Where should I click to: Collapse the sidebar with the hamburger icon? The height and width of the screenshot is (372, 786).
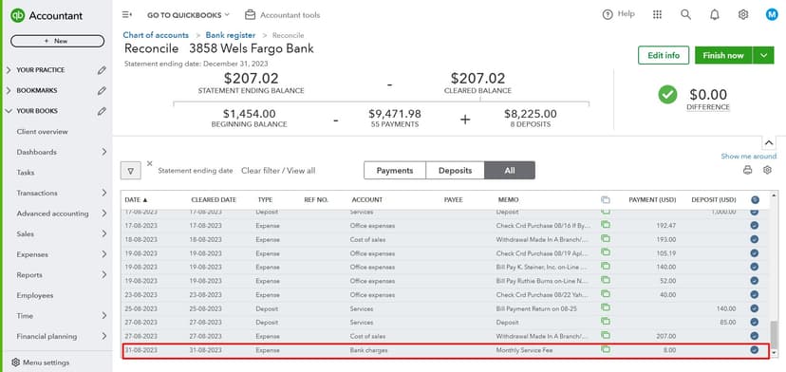coord(127,15)
